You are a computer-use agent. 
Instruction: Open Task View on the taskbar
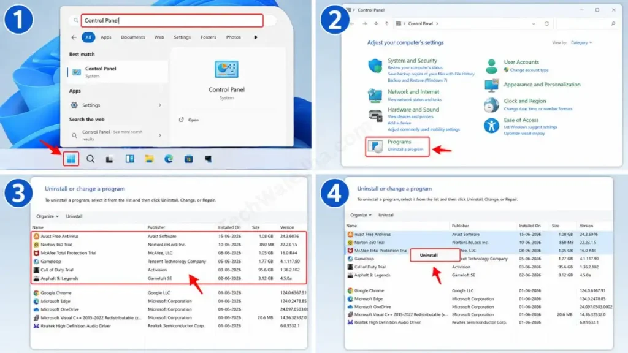click(x=109, y=159)
